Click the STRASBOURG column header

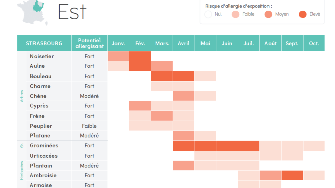44,43
